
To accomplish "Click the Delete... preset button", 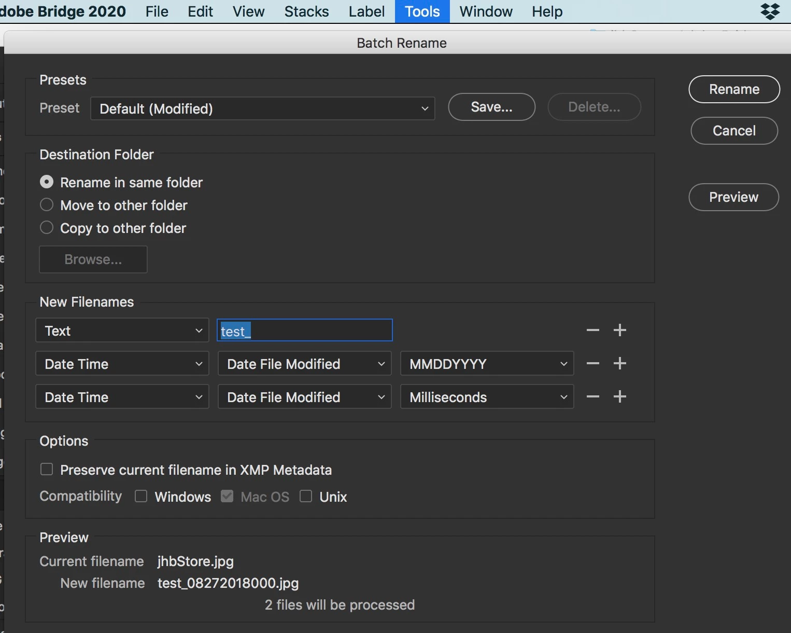I will tap(594, 107).
